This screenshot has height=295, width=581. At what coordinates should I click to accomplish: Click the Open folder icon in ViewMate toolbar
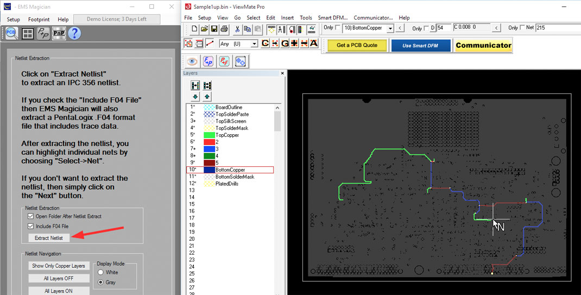click(204, 29)
